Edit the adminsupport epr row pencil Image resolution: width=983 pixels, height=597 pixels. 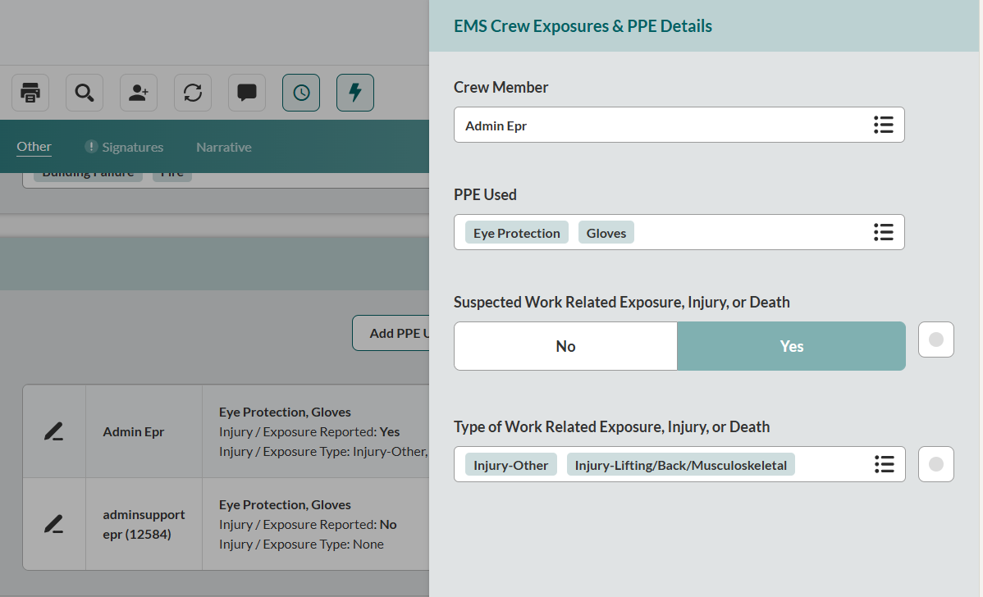(54, 524)
